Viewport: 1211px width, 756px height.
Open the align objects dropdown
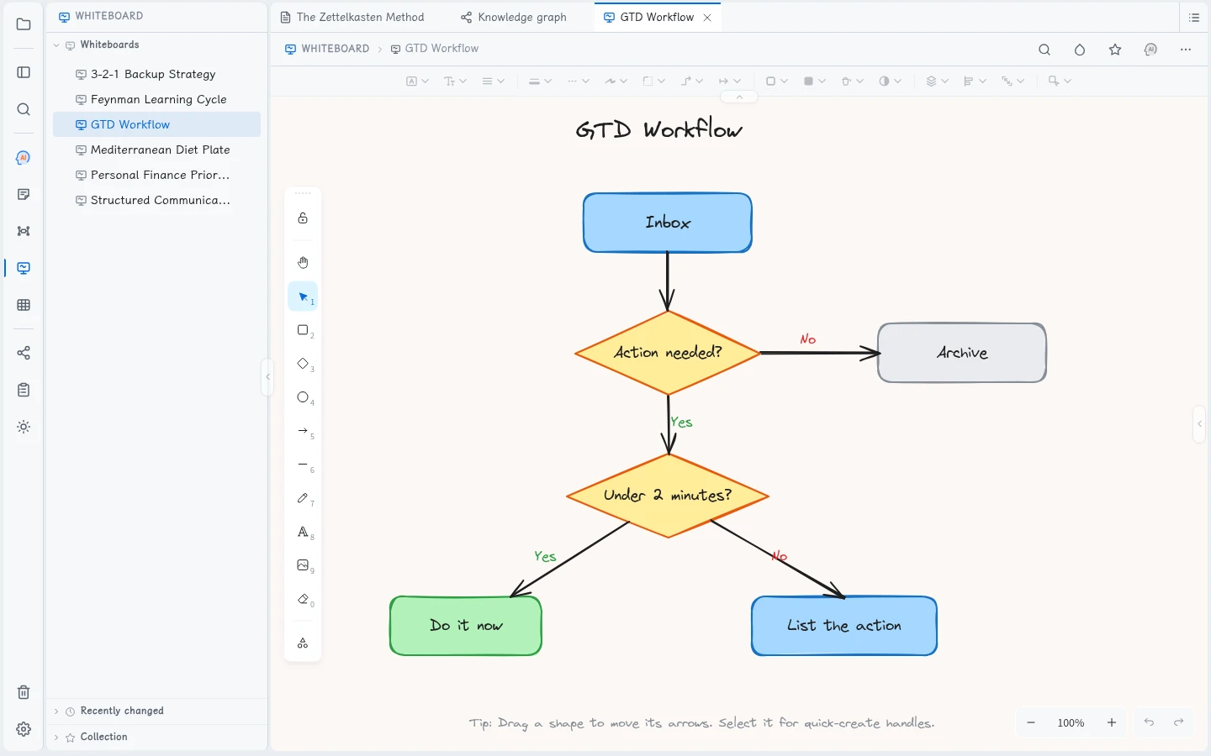(x=975, y=81)
